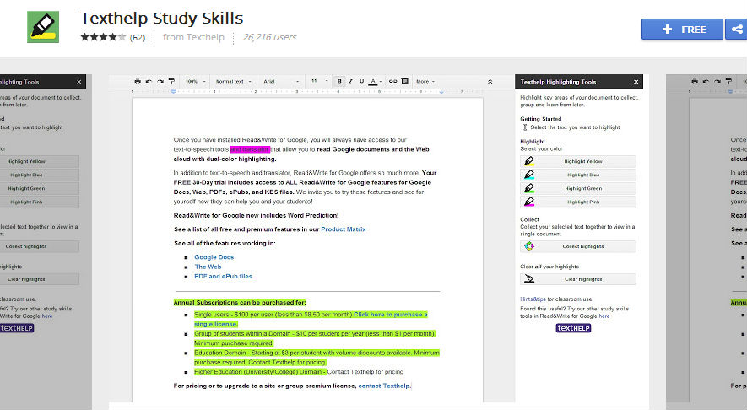Viewport: 747px width, 410px height.
Task: Click Highlight Pink in the cut-off left preview
Action: pos(39,202)
